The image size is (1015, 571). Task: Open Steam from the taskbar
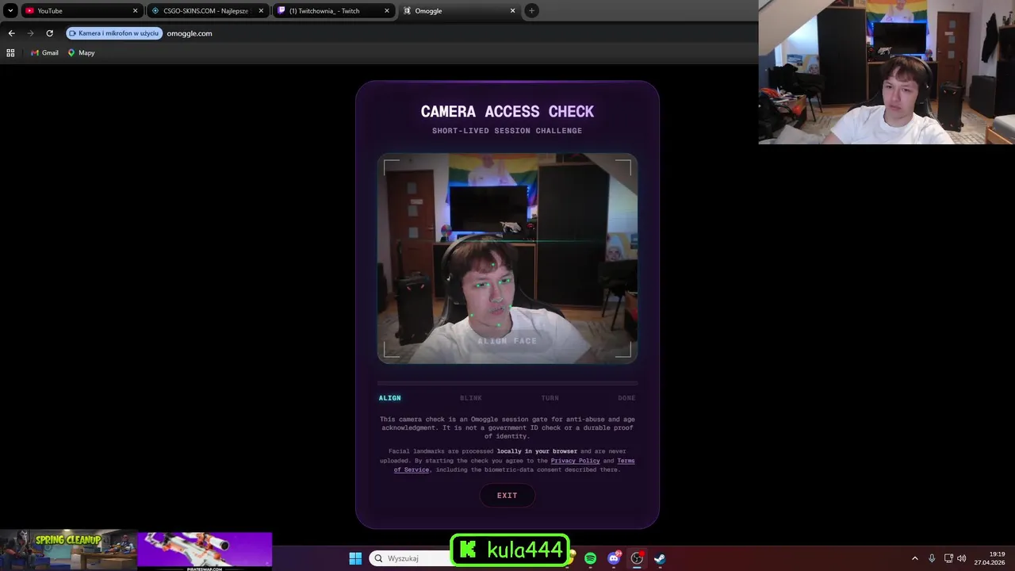click(x=660, y=558)
